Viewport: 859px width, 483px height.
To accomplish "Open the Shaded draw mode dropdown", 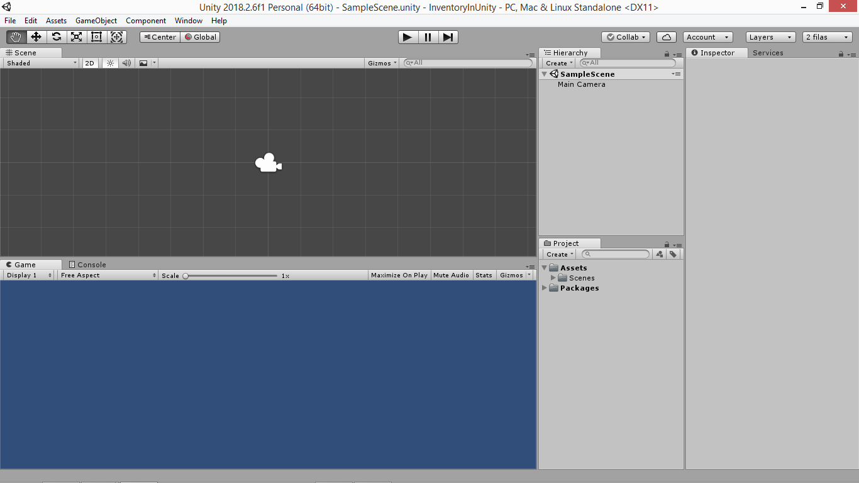I will point(42,63).
